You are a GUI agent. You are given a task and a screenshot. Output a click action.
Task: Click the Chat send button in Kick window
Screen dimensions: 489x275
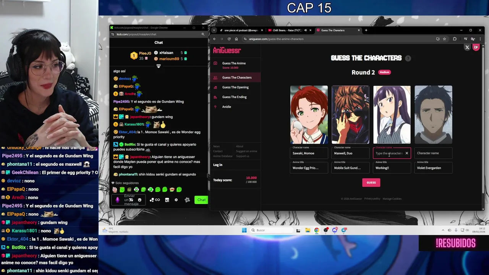click(201, 200)
